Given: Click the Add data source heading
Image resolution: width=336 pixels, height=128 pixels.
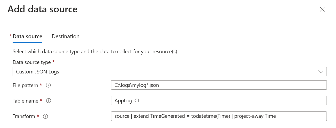Looking at the screenshot, I should pos(43,9).
